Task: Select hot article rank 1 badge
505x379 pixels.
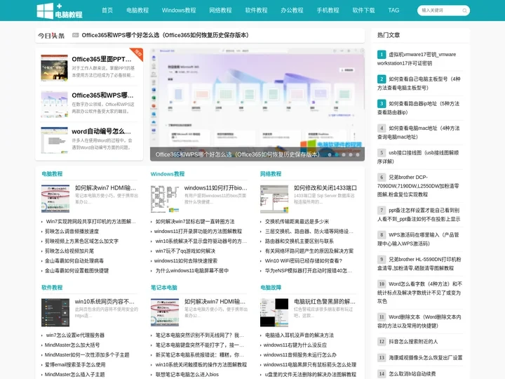Action: coord(382,55)
